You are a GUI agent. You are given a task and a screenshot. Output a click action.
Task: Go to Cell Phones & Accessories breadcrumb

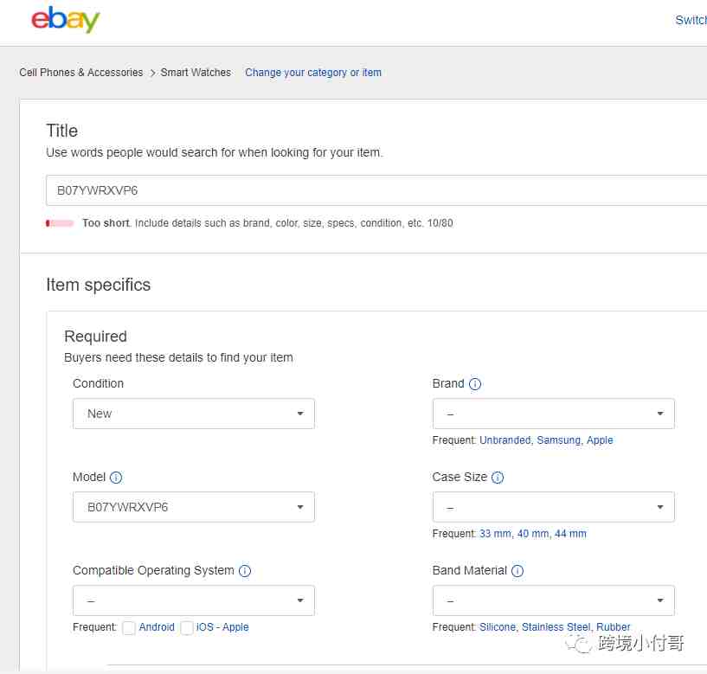81,73
